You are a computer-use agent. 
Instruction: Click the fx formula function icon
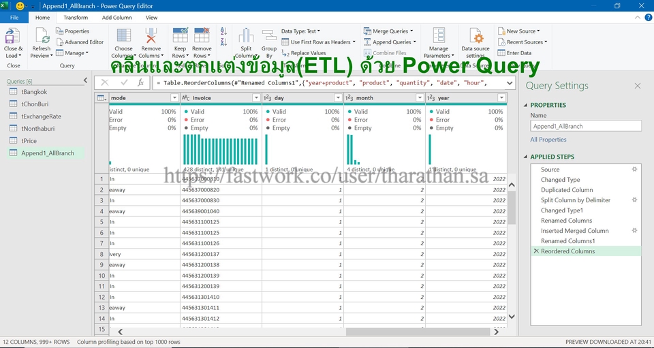click(141, 82)
